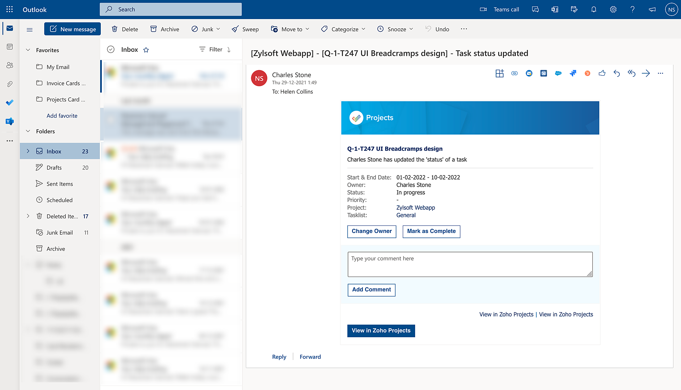The image size is (681, 390).
Task: Open more message actions ellipsis
Action: point(661,73)
